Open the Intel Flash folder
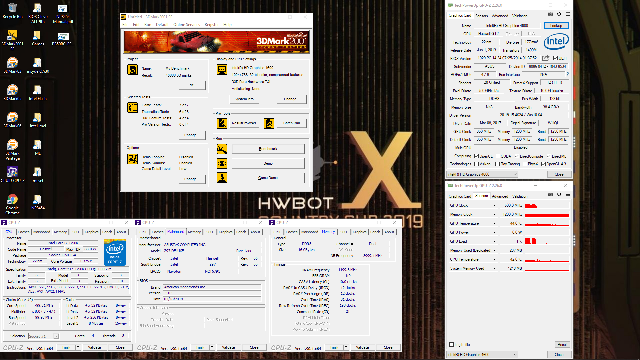This screenshot has width=640, height=360. click(38, 93)
